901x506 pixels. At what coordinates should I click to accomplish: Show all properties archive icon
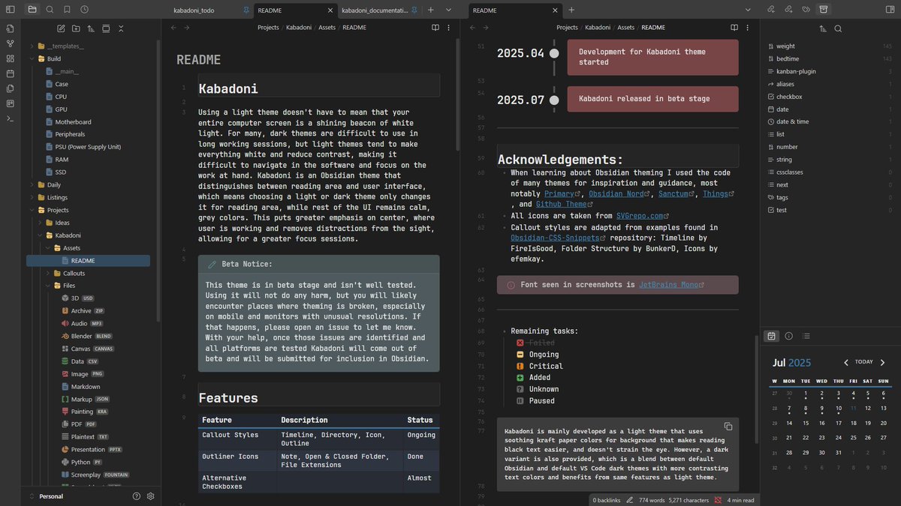click(x=824, y=10)
